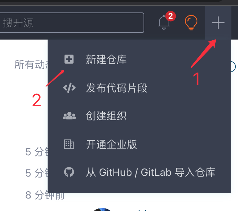The image size is (238, 211).
Task: Open the notifications bell icon
Action: tap(164, 22)
